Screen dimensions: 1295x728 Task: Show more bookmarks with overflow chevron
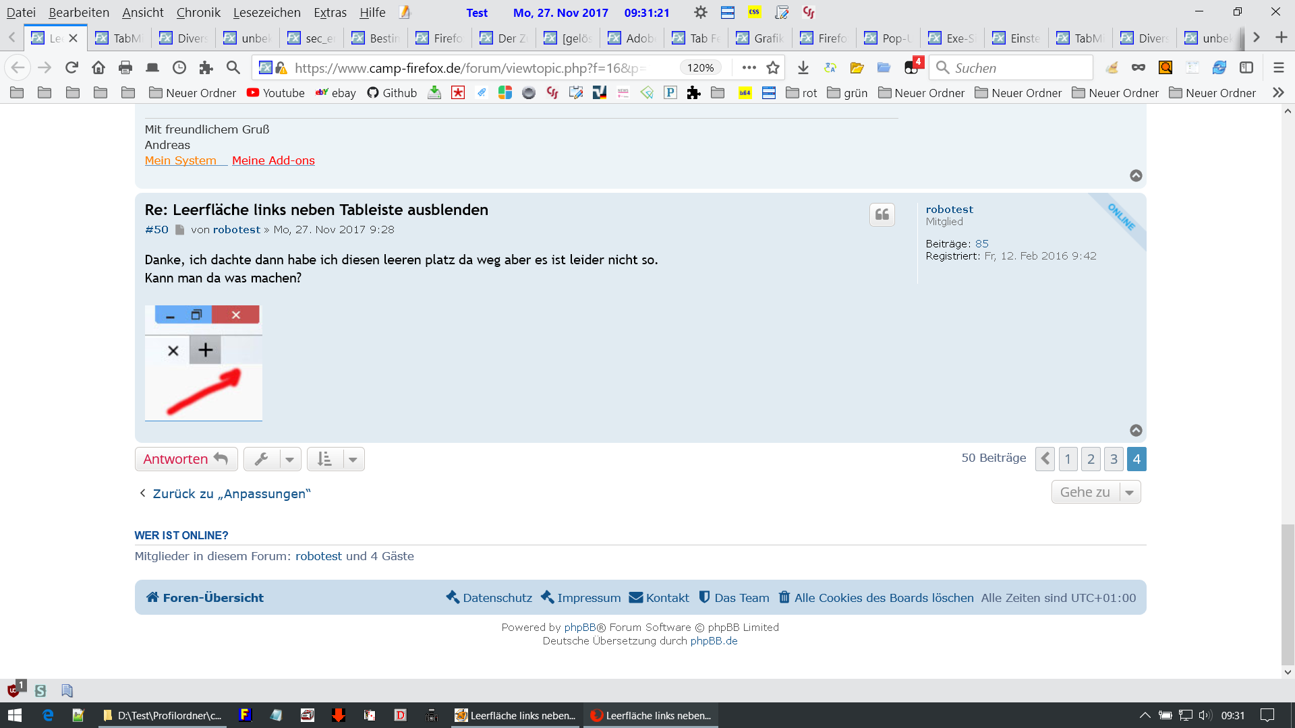coord(1278,93)
